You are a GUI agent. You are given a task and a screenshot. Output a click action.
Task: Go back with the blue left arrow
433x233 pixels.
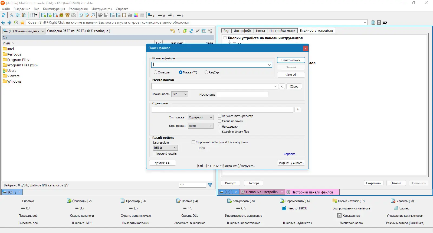(x=3, y=22)
